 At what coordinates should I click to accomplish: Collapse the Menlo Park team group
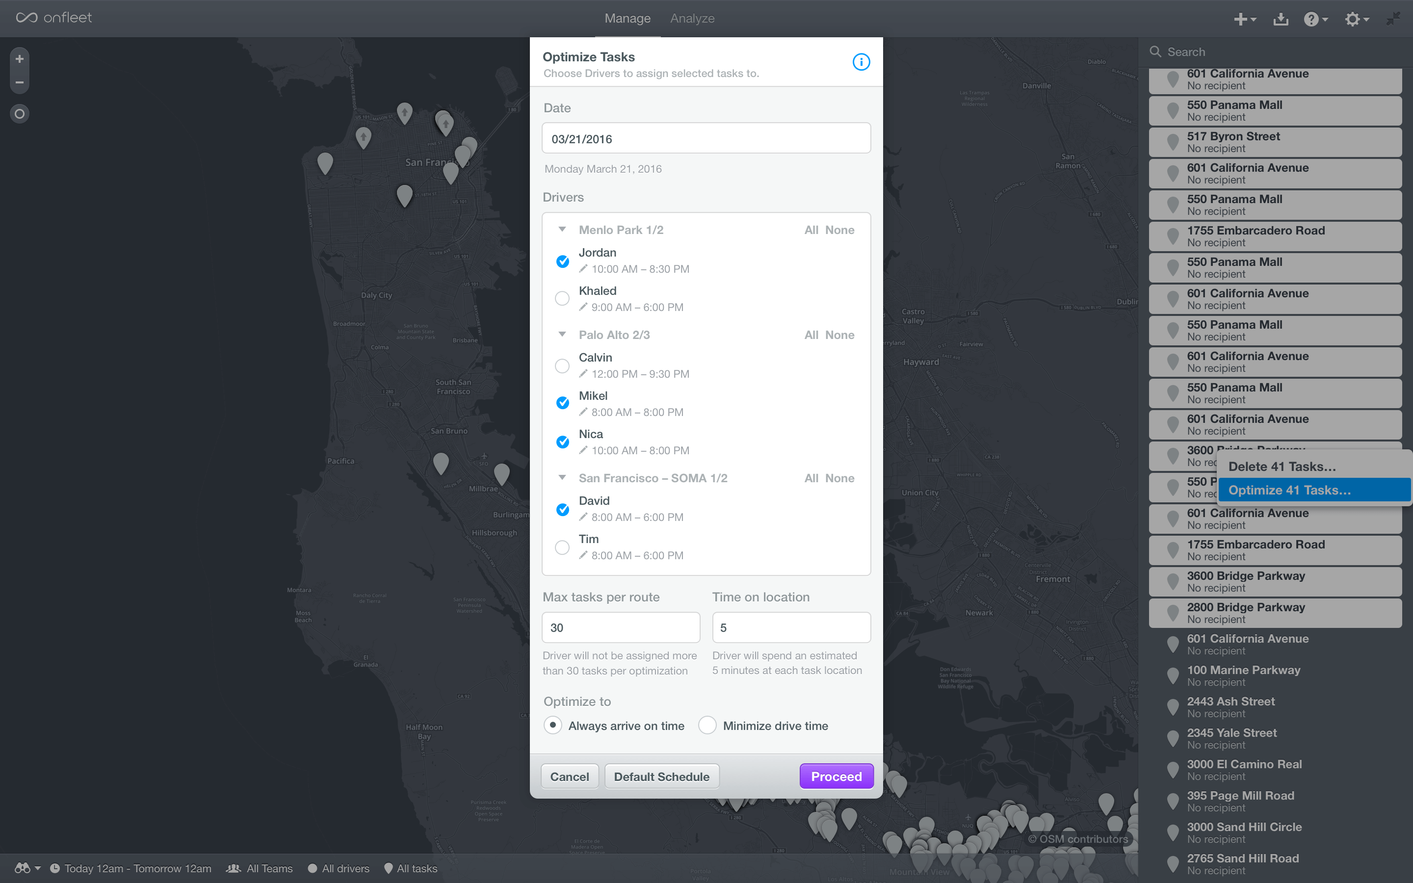pos(562,230)
